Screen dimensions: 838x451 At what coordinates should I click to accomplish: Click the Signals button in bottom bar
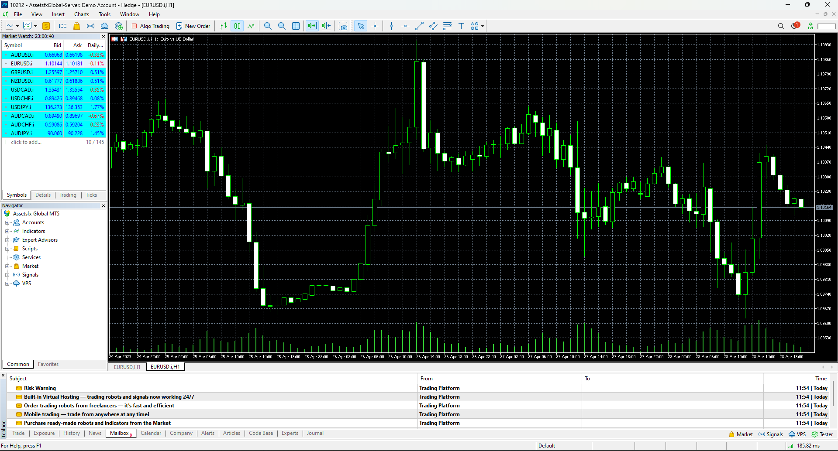pos(771,434)
